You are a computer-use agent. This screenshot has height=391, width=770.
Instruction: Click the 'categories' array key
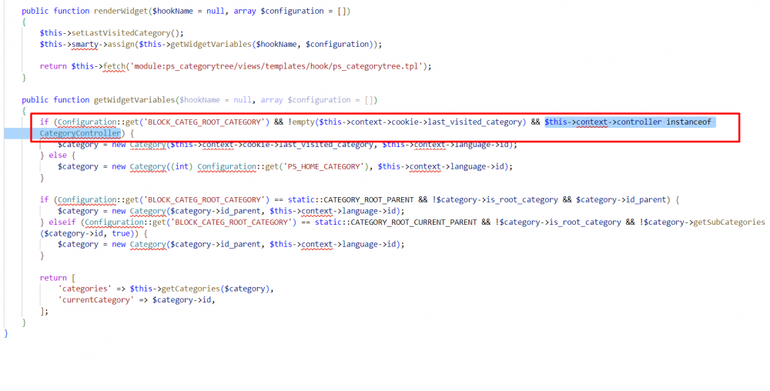pyautogui.click(x=85, y=289)
